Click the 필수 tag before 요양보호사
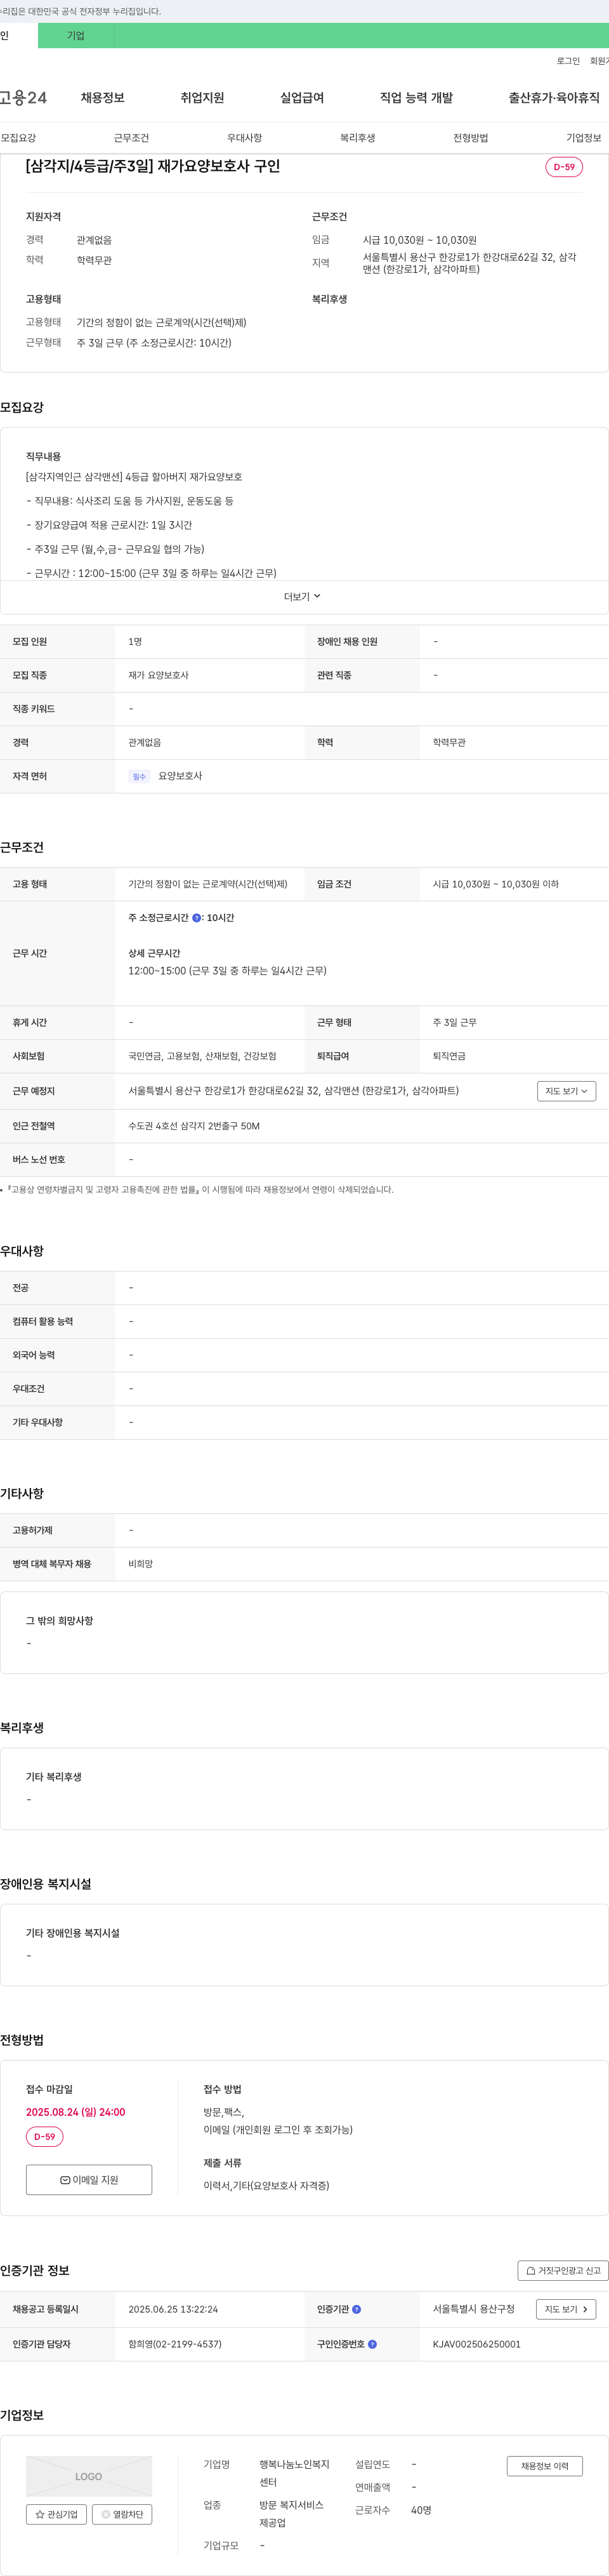The width and height of the screenshot is (609, 2576). click(139, 776)
